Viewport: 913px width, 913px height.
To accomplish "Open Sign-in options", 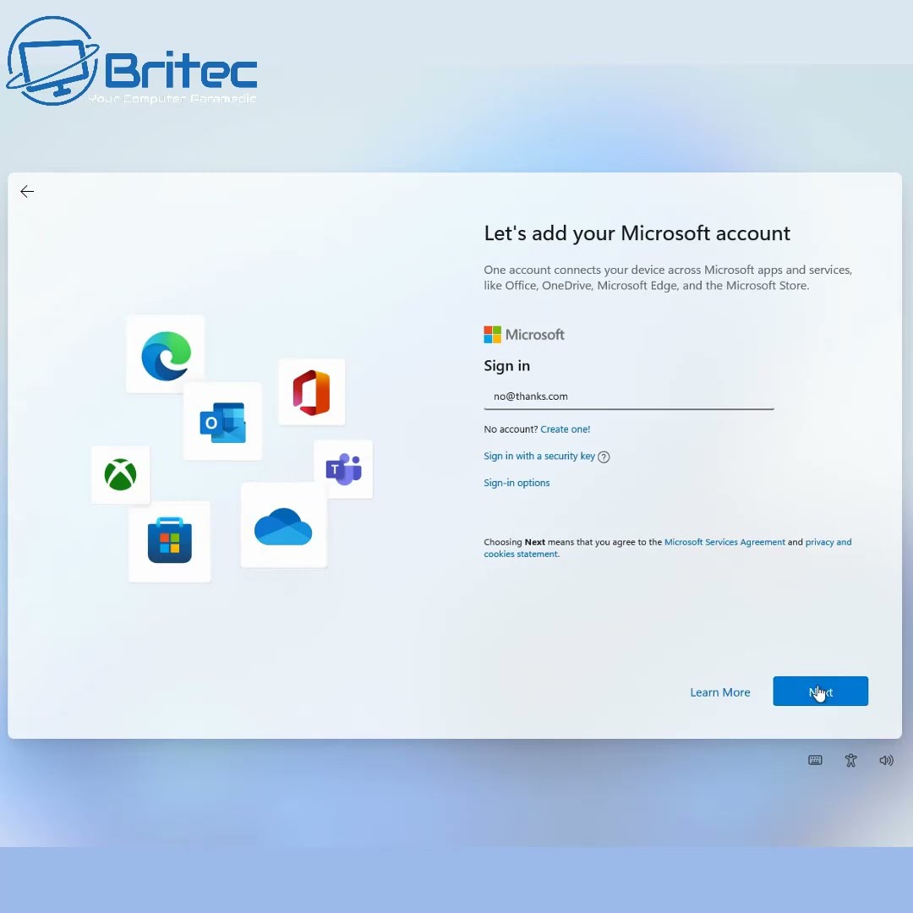I will 517,483.
